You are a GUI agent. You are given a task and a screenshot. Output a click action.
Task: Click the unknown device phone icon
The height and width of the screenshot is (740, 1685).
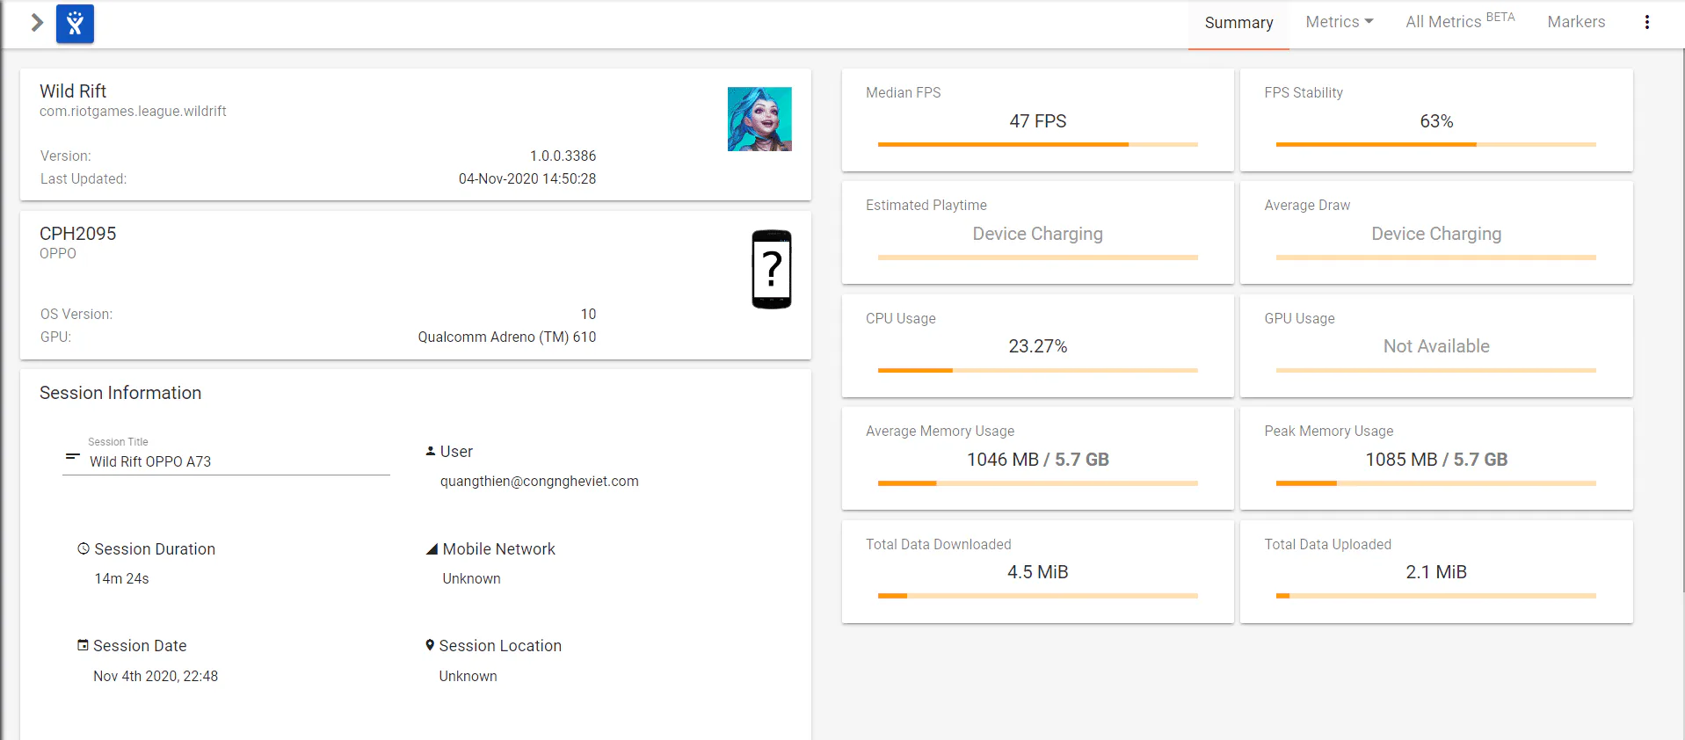(x=772, y=269)
